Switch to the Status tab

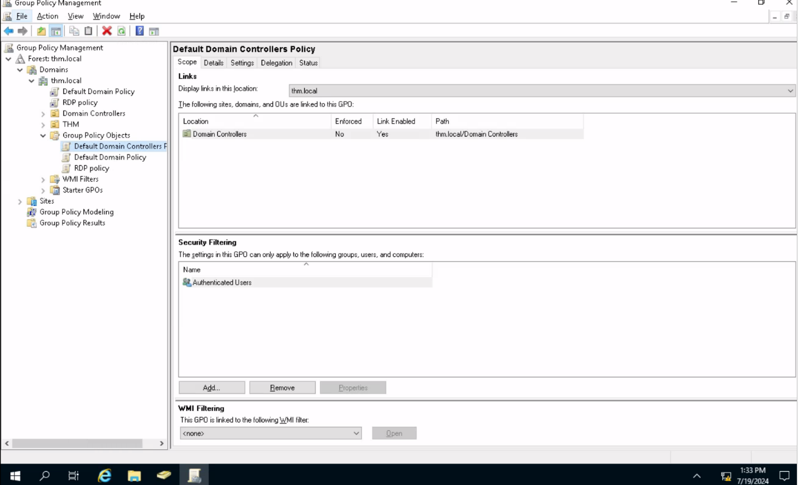pyautogui.click(x=308, y=63)
